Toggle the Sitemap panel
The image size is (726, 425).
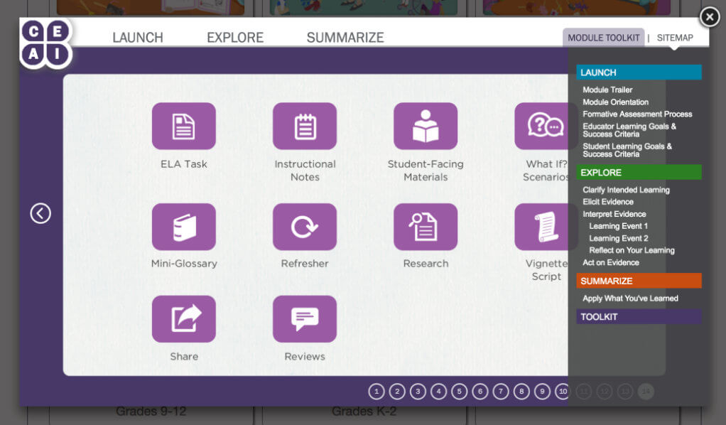click(x=675, y=38)
